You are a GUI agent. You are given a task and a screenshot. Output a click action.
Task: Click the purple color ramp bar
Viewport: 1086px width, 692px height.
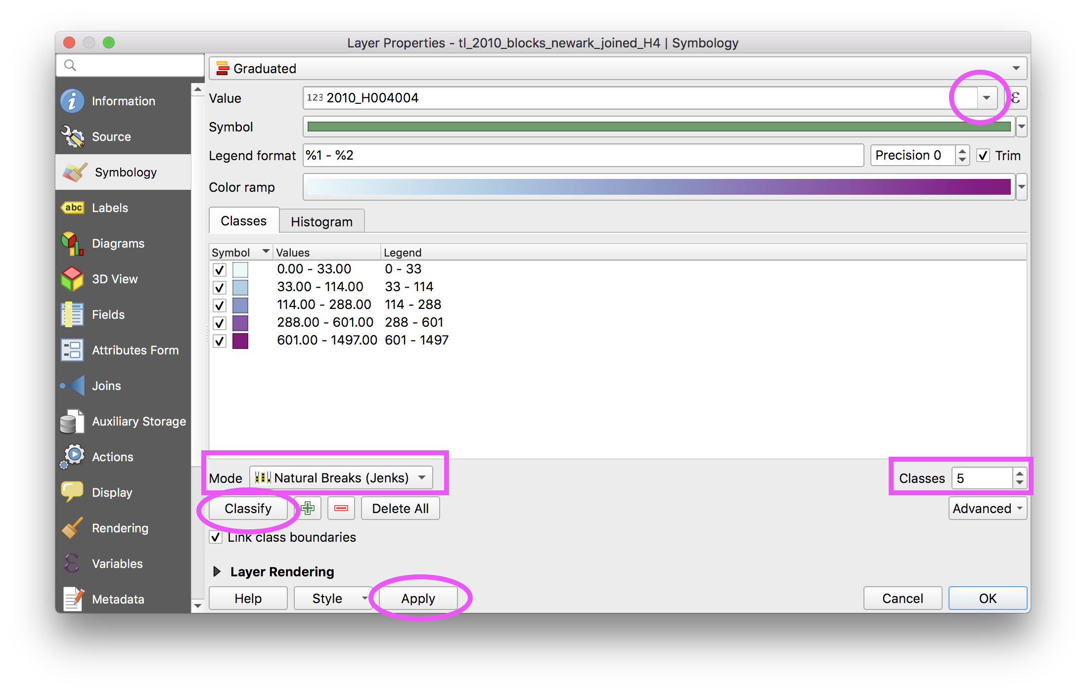point(658,187)
